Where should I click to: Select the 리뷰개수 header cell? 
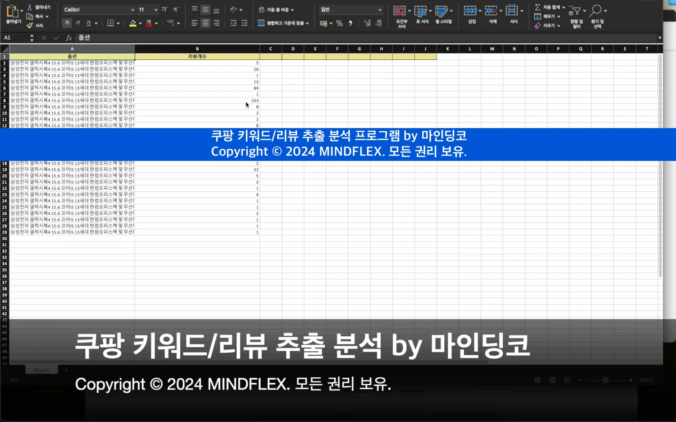click(197, 57)
